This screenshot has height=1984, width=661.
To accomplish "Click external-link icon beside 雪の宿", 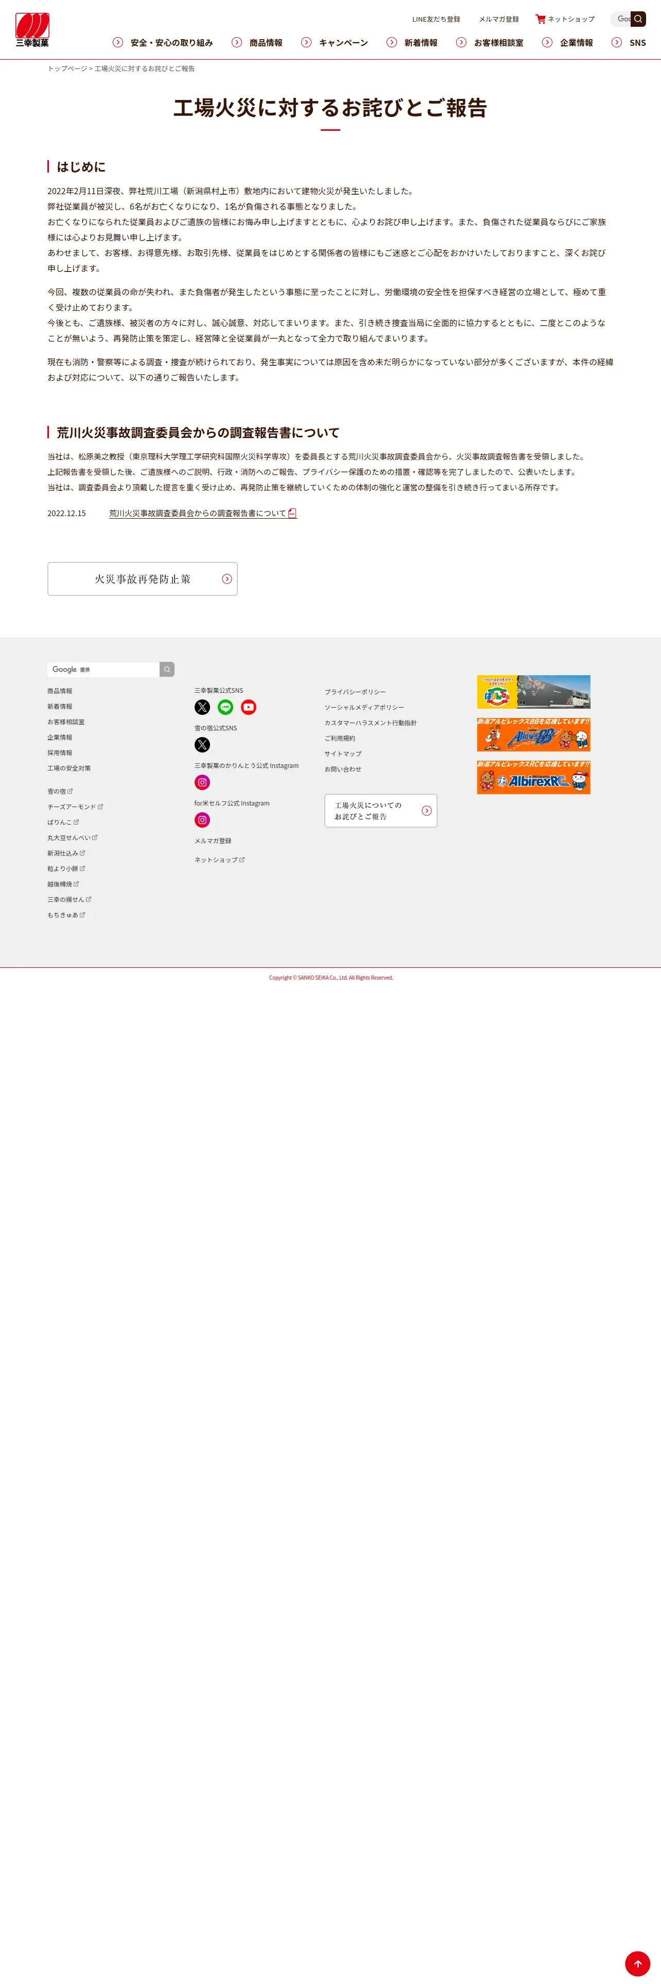I will click(70, 791).
